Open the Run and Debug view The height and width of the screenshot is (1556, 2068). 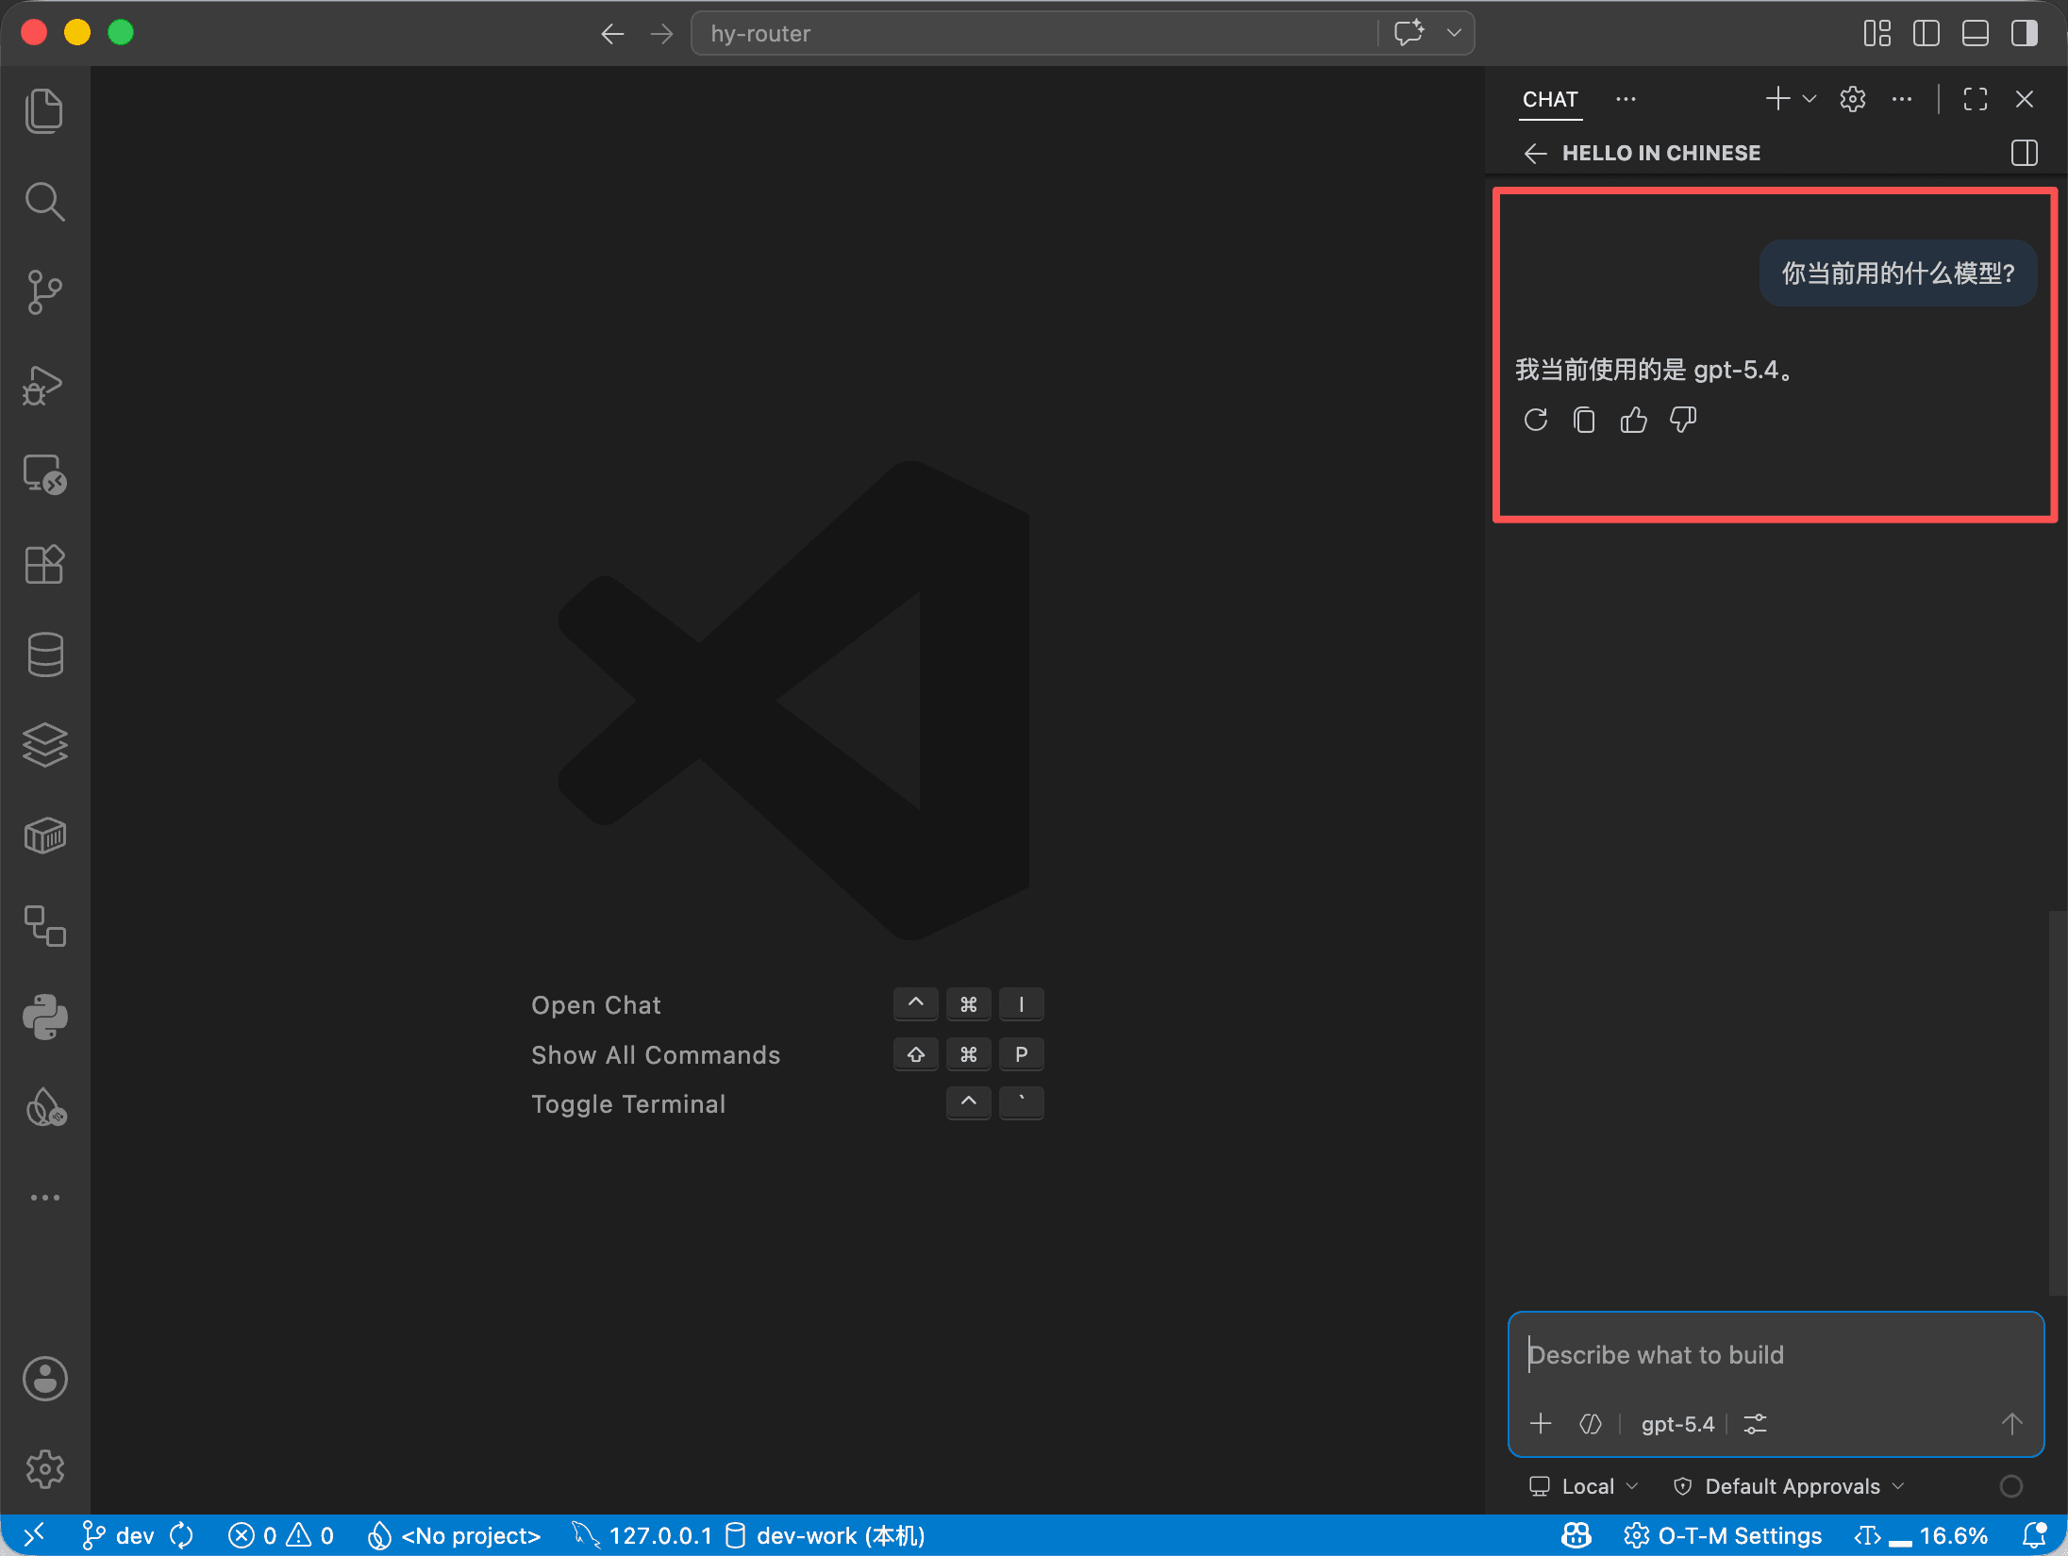pyautogui.click(x=44, y=384)
